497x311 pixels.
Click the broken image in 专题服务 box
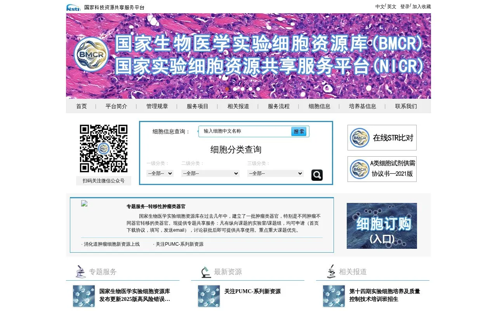tap(84, 203)
